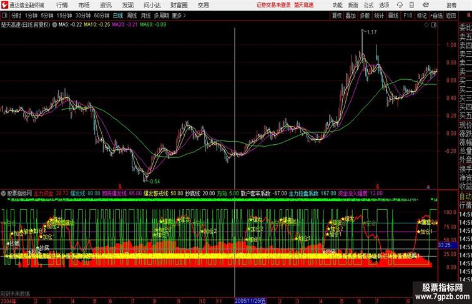Add stock via +自选 button
This screenshot has height=304, width=472.
(436, 16)
